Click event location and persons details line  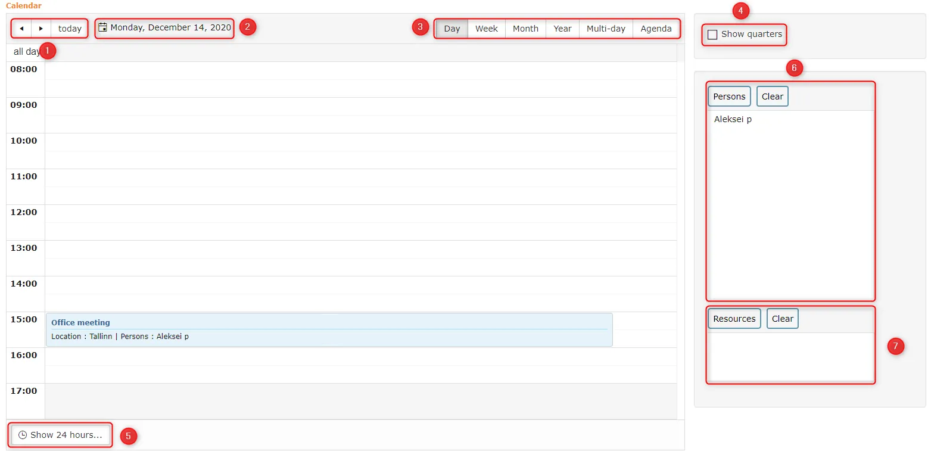pyautogui.click(x=120, y=337)
